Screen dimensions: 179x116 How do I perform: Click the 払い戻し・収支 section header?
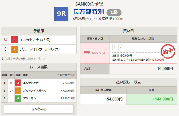tap(129, 82)
